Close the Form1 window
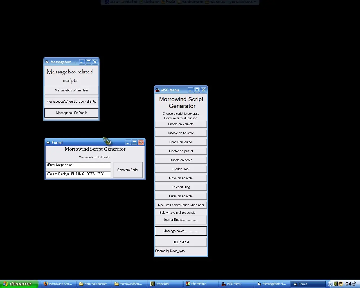Viewport: 360px width, 288px height. click(x=141, y=143)
